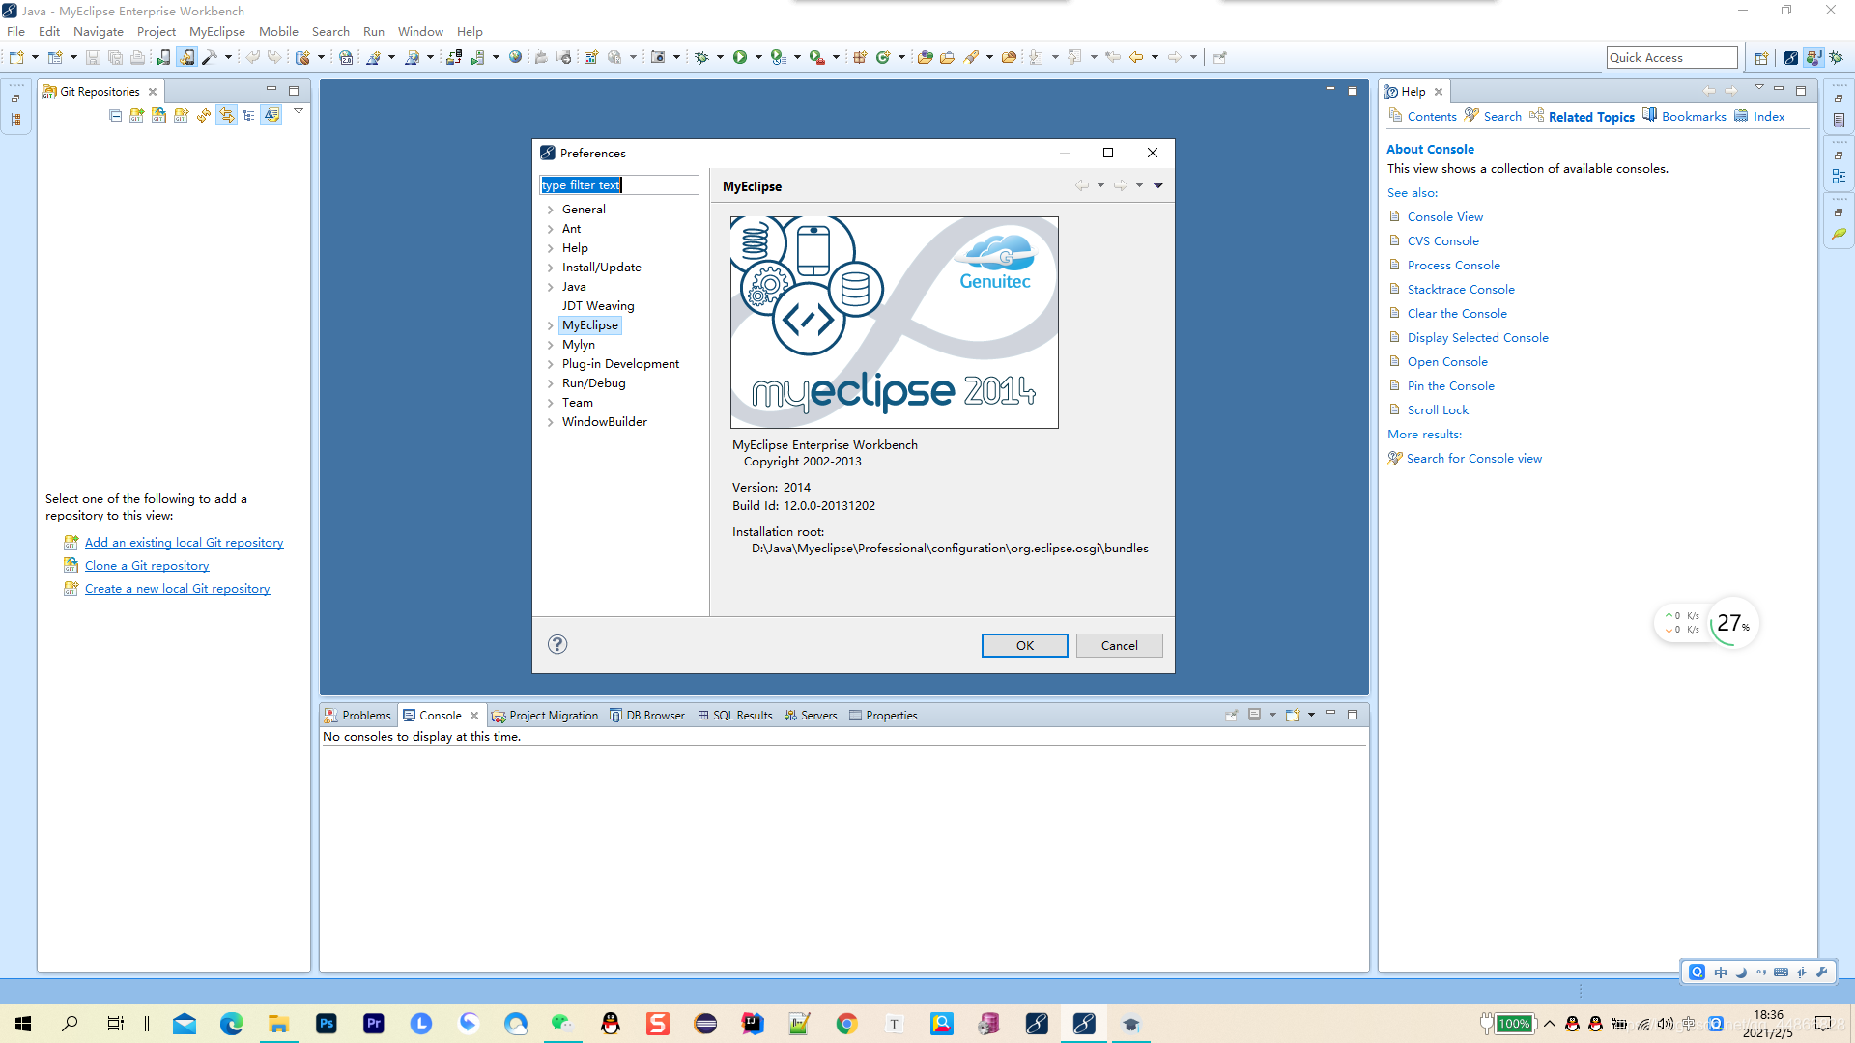Expand the General preferences tree item
The width and height of the screenshot is (1855, 1043).
(x=551, y=209)
